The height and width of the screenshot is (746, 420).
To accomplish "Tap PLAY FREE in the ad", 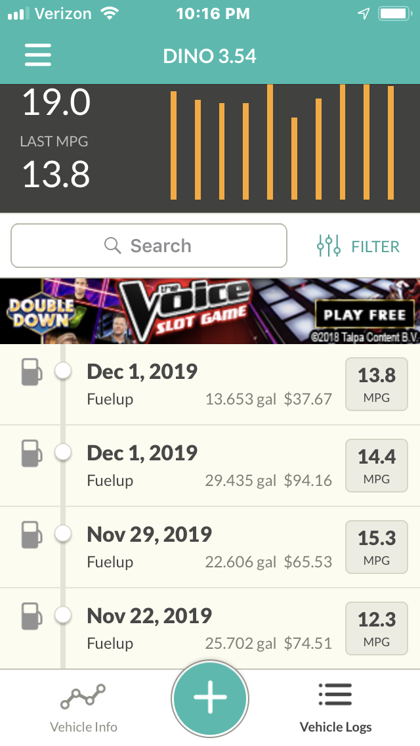I will [x=365, y=315].
